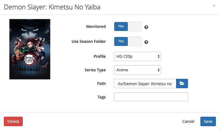Viewport: 220px width, 130px height.
Task: Toggle the Monitored switch
Action: coord(128,27)
